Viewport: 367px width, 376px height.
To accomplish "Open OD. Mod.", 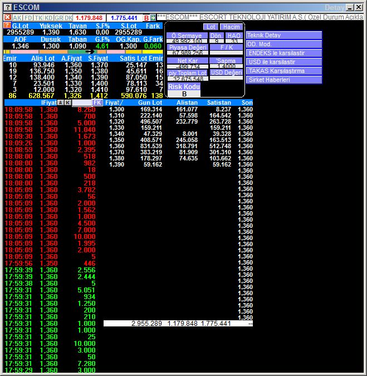I will [284, 44].
